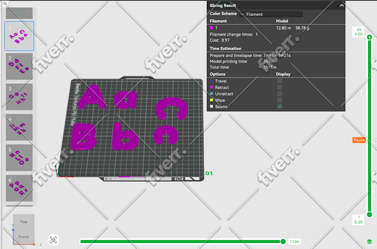Click the yellow Wipe color indicator
The image size is (377, 249).
212,100
